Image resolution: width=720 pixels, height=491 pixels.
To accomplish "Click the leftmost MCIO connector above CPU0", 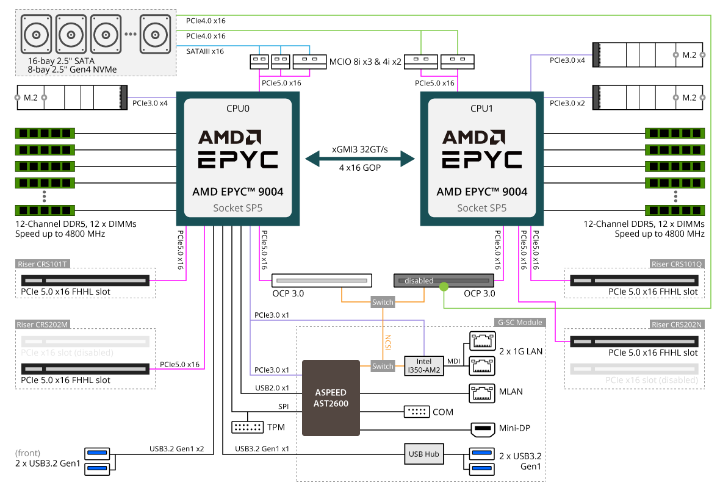I will point(259,62).
